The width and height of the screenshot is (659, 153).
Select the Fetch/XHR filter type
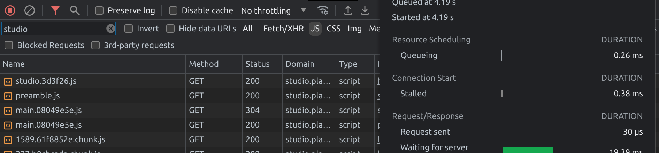point(283,29)
